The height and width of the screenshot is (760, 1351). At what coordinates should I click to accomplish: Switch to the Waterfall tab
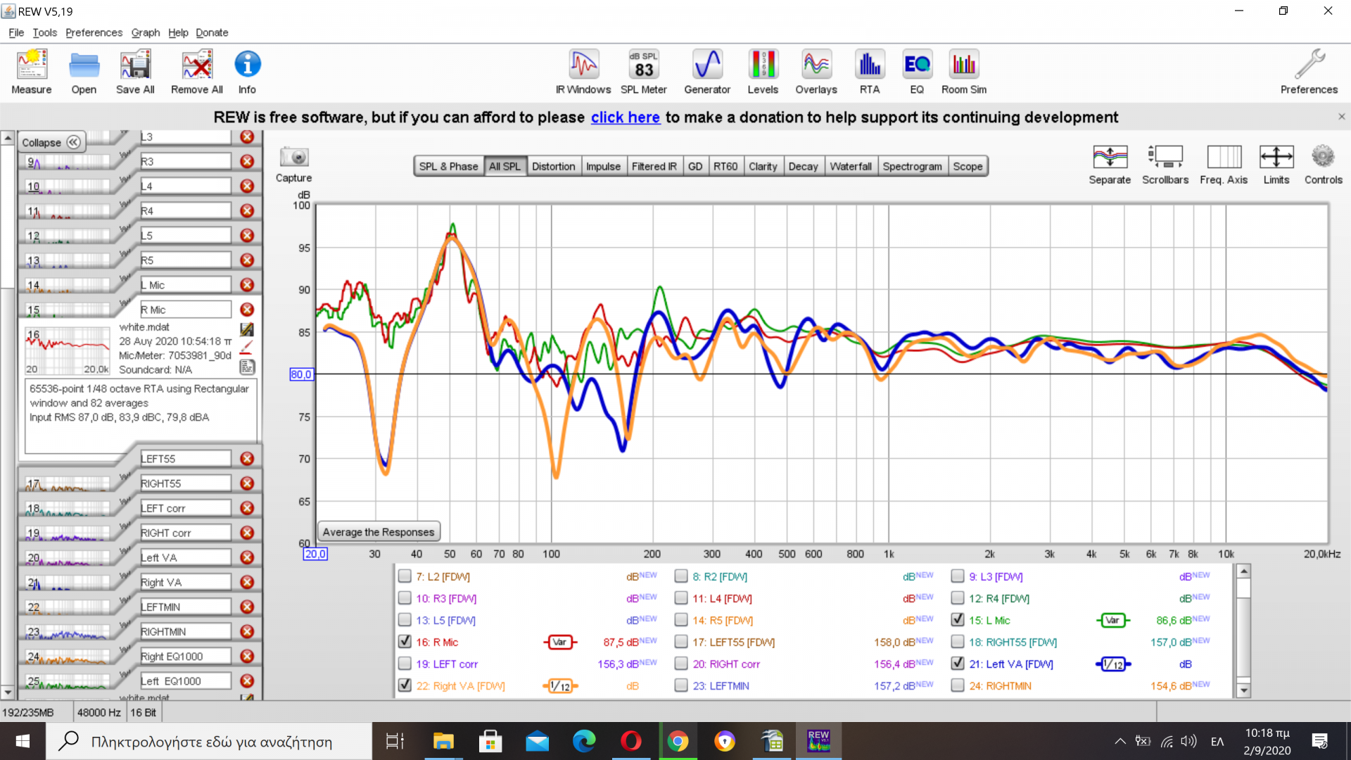click(850, 166)
